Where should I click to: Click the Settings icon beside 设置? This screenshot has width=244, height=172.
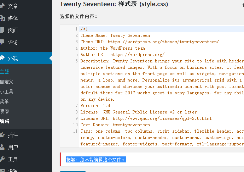click(x=2, y=171)
